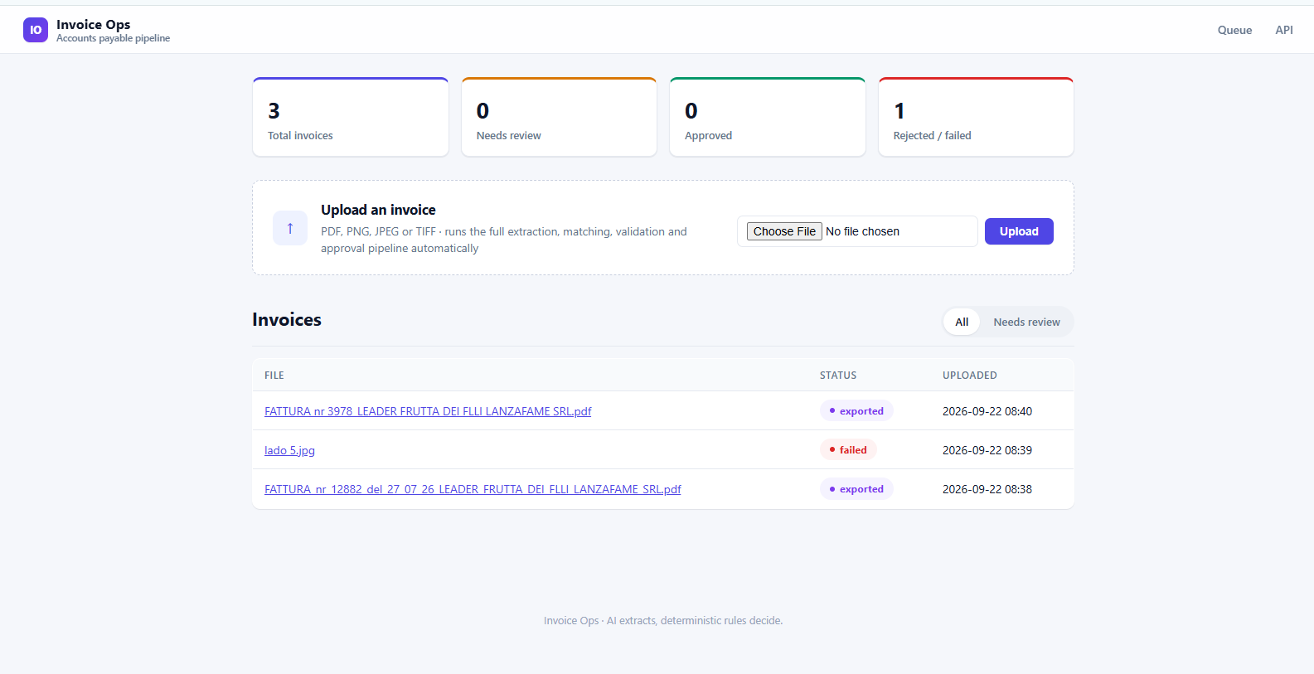Click the Invoice Ops title text
This screenshot has height=674, width=1314.
pos(94,24)
